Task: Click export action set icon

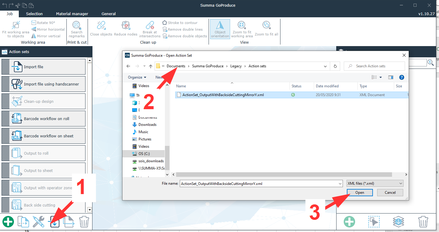Action: 69,222
